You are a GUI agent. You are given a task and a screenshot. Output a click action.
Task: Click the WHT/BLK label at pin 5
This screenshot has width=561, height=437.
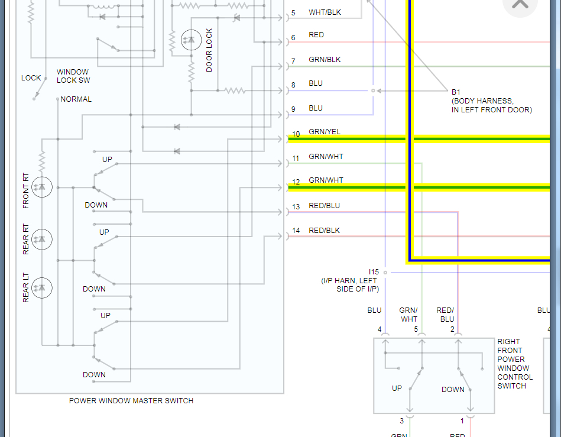pyautogui.click(x=325, y=12)
